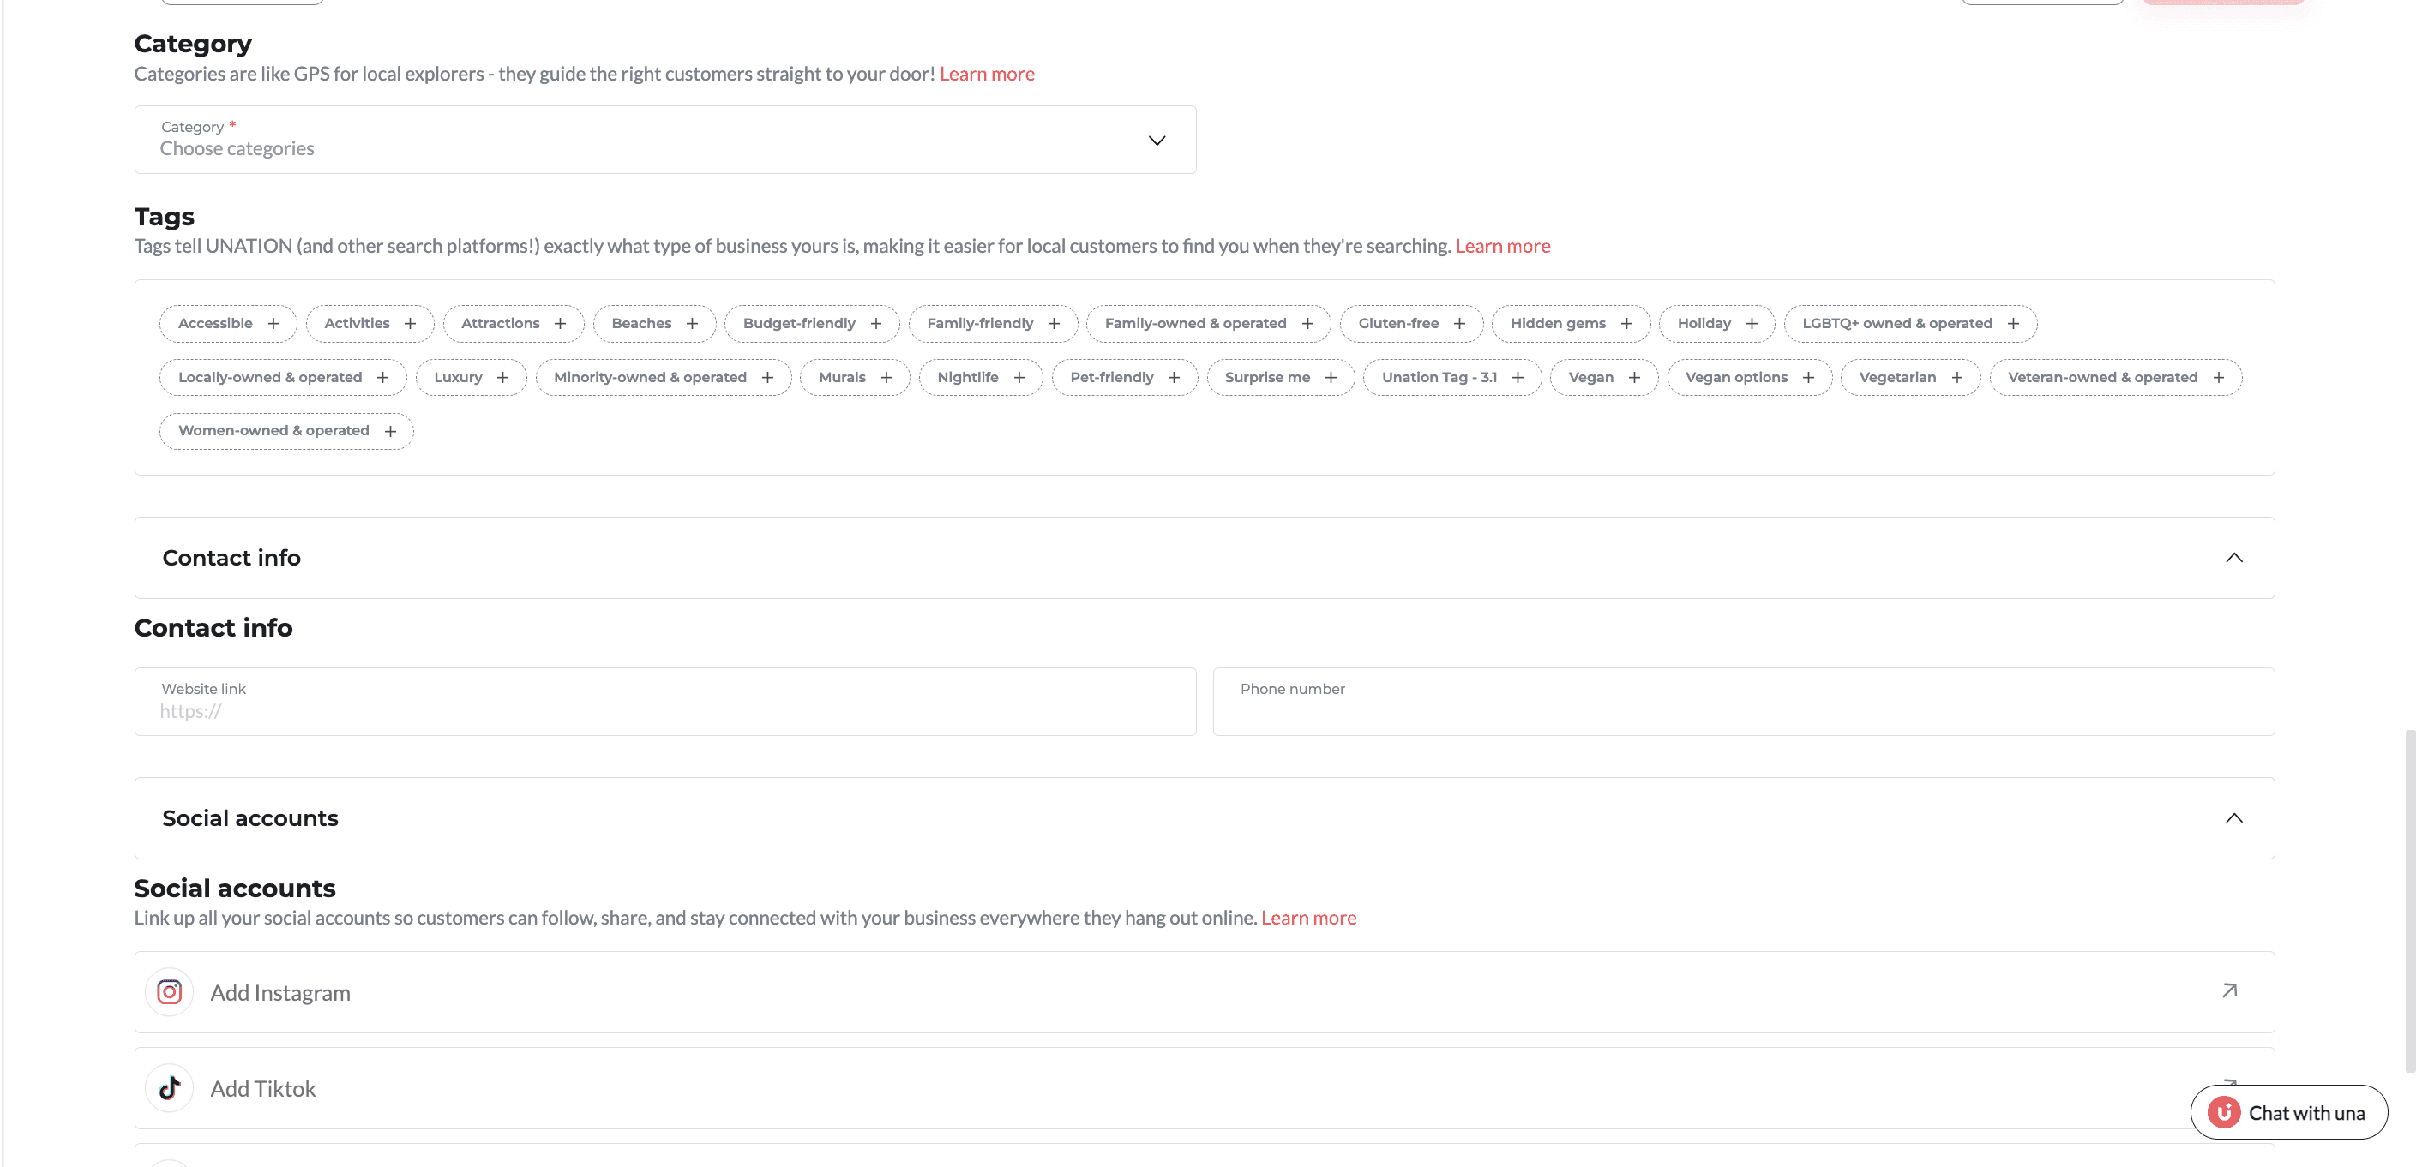The height and width of the screenshot is (1167, 2416).
Task: Add the Accessible tag plus icon
Action: pos(273,323)
